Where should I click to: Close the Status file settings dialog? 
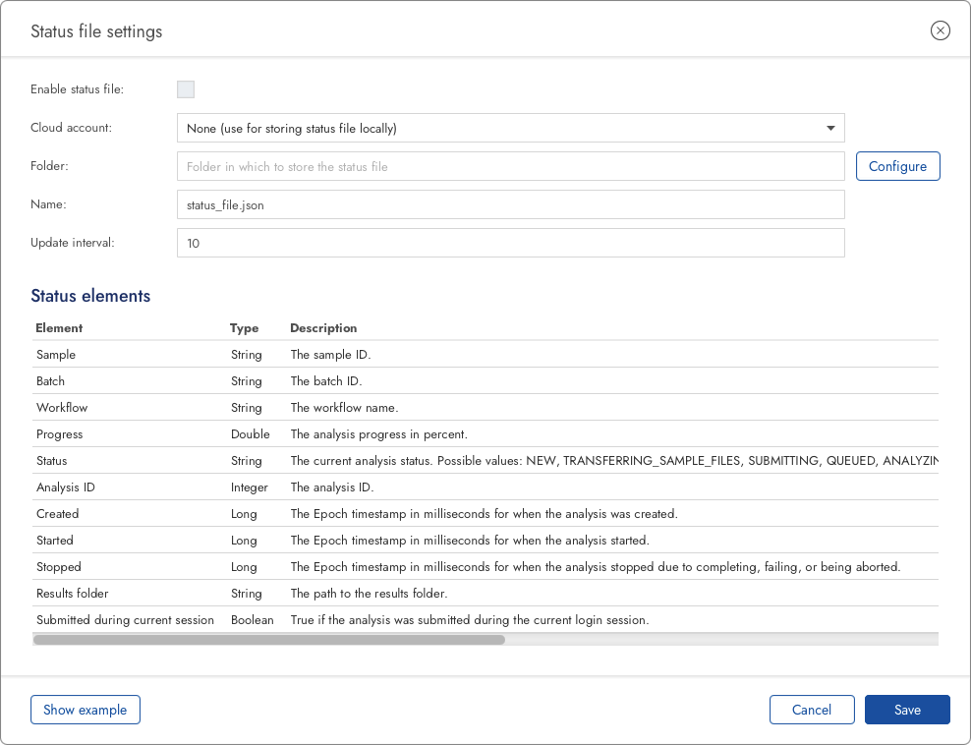pos(940,30)
